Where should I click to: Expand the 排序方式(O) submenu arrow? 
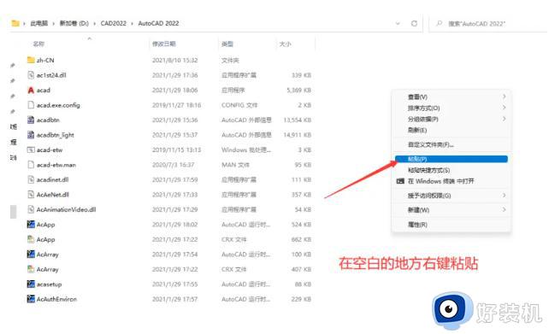click(505, 108)
